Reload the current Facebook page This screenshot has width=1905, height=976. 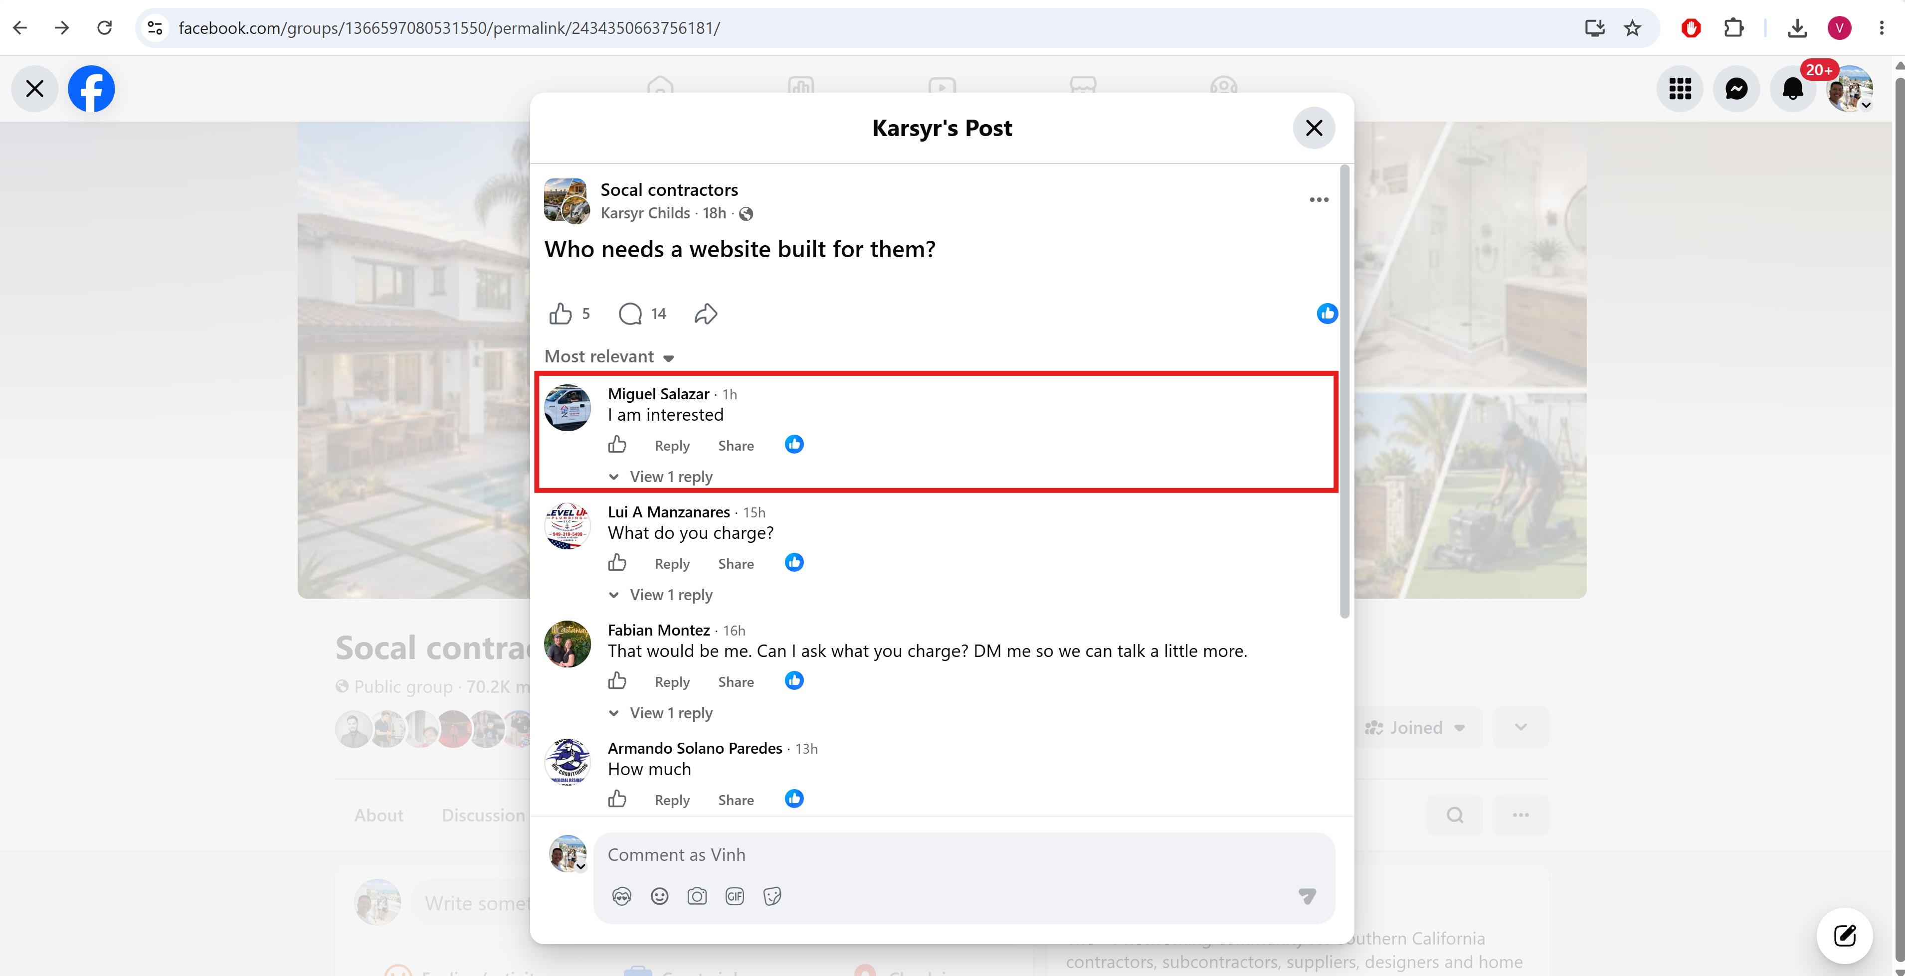(104, 28)
